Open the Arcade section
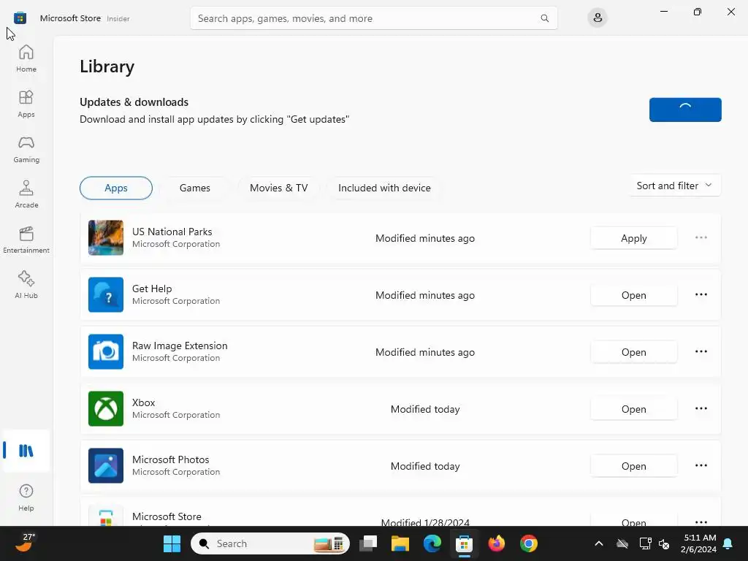The image size is (748, 561). (26, 194)
